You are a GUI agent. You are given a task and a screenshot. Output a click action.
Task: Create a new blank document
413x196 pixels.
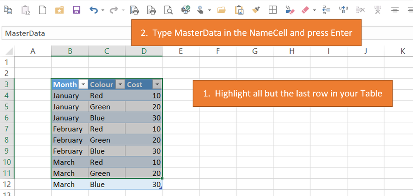point(43,10)
